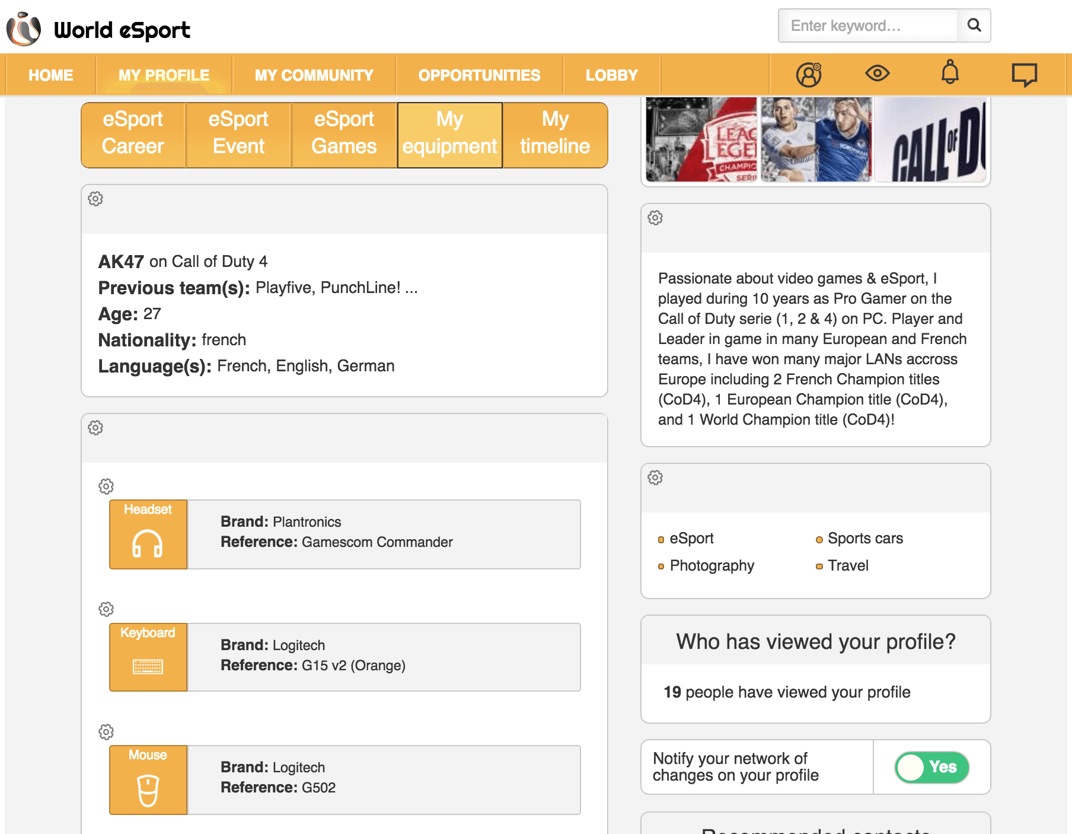
Task: Open MY PROFILE menu item
Action: tap(164, 75)
